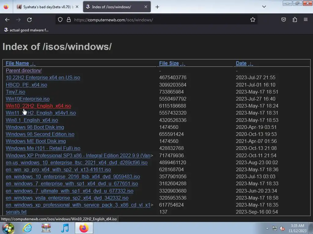
Task: Open the Windows Start orb
Action: pyautogui.click(x=8, y=228)
